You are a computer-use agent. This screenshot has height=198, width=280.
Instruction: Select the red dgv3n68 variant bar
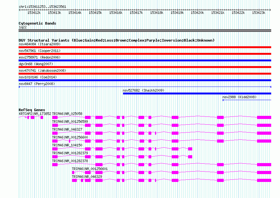(145, 67)
